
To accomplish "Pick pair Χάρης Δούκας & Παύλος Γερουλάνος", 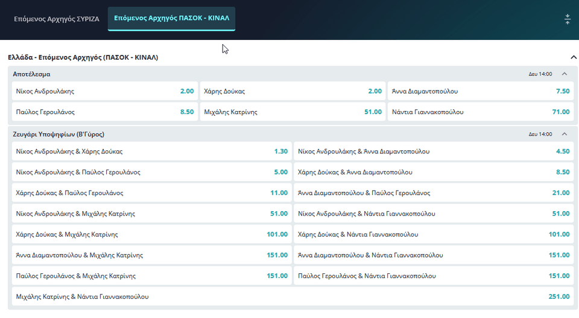I will pyautogui.click(x=151, y=193).
